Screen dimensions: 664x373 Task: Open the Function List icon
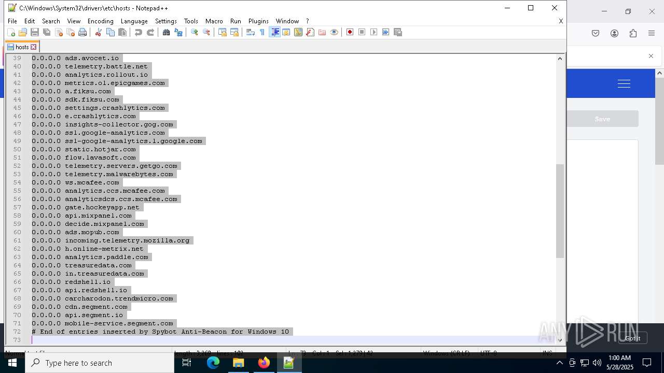coord(310,32)
